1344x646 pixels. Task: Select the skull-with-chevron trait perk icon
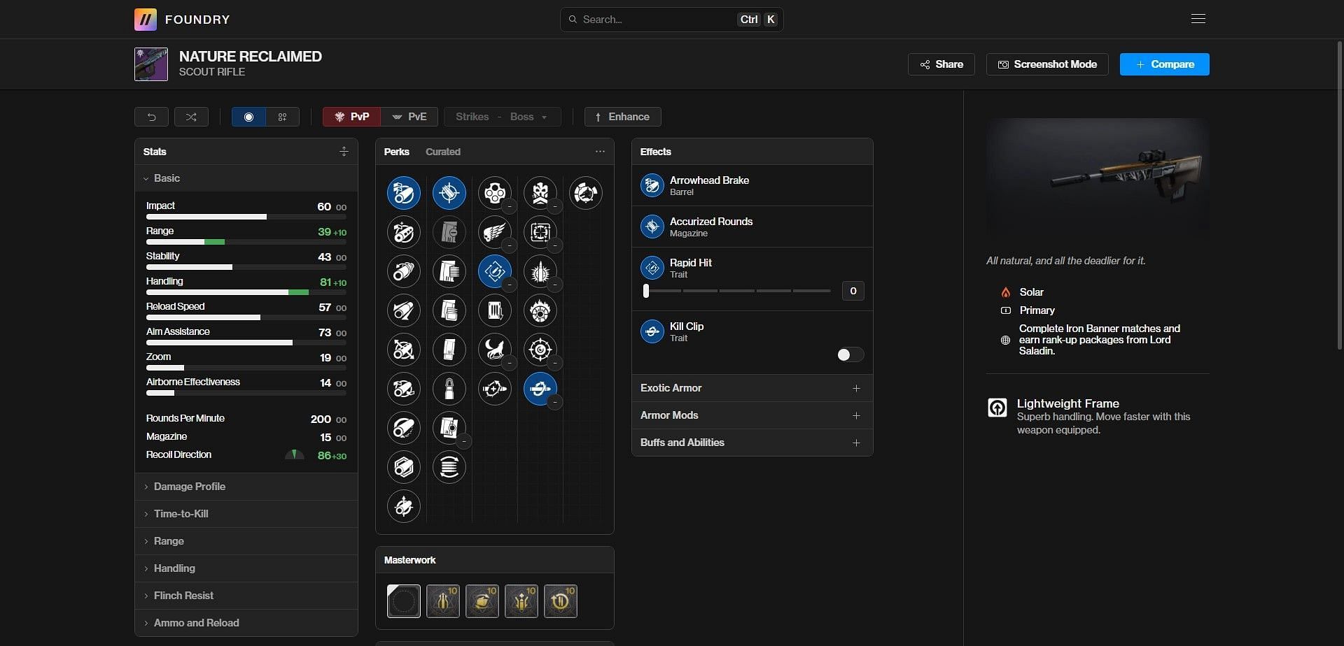pos(540,193)
